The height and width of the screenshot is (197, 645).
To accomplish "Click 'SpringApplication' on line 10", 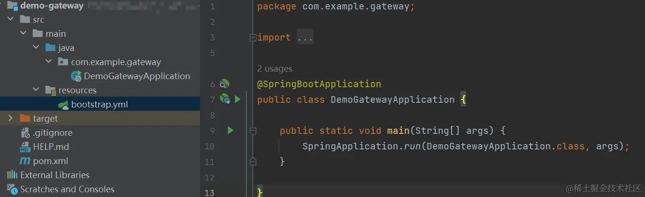I will [x=350, y=146].
